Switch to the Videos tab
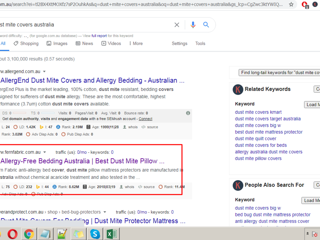The height and width of the screenshot is (240, 320). [111, 44]
